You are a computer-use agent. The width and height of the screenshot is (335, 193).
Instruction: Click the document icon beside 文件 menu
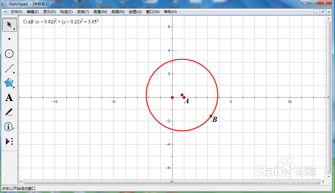[6, 12]
